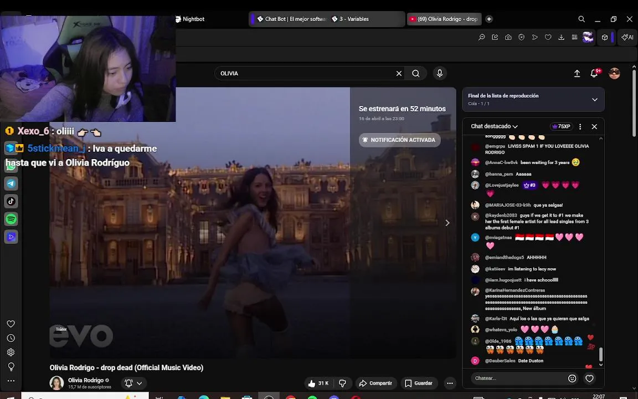This screenshot has width=638, height=399.
Task: Open TikTok in the Opera sidebar
Action: pos(11,201)
